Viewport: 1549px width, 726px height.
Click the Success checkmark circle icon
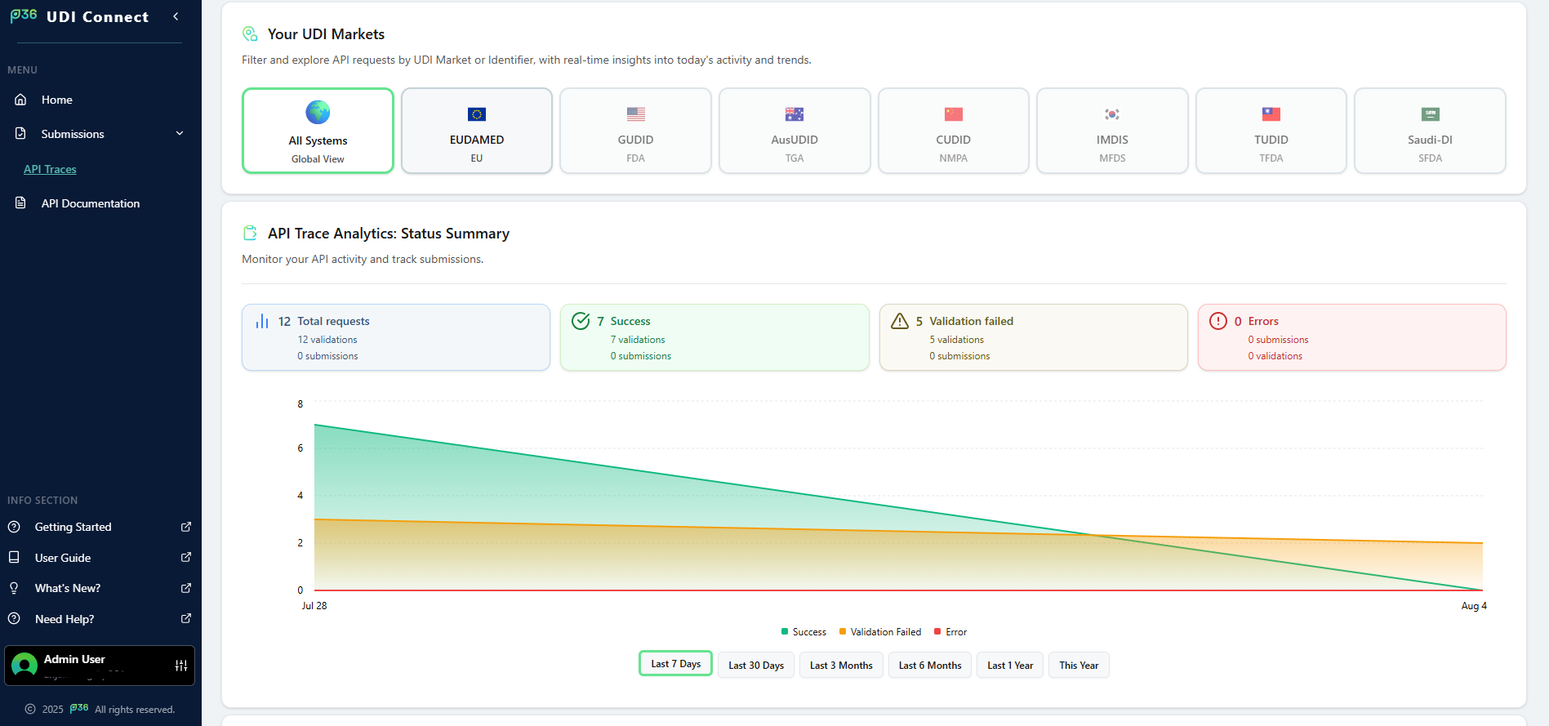tap(581, 321)
